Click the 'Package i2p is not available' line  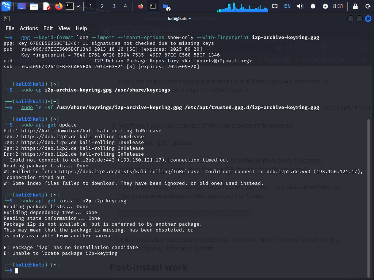(103, 224)
